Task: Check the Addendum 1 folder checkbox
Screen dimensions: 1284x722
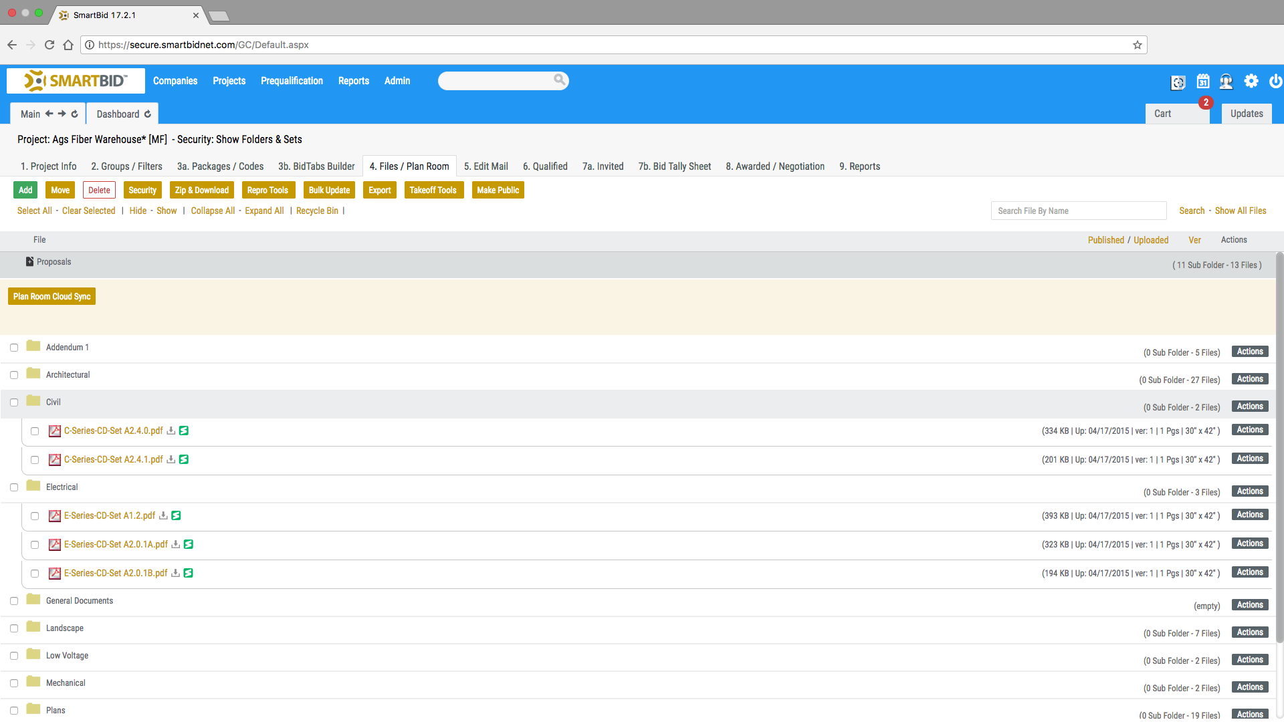Action: 14,348
